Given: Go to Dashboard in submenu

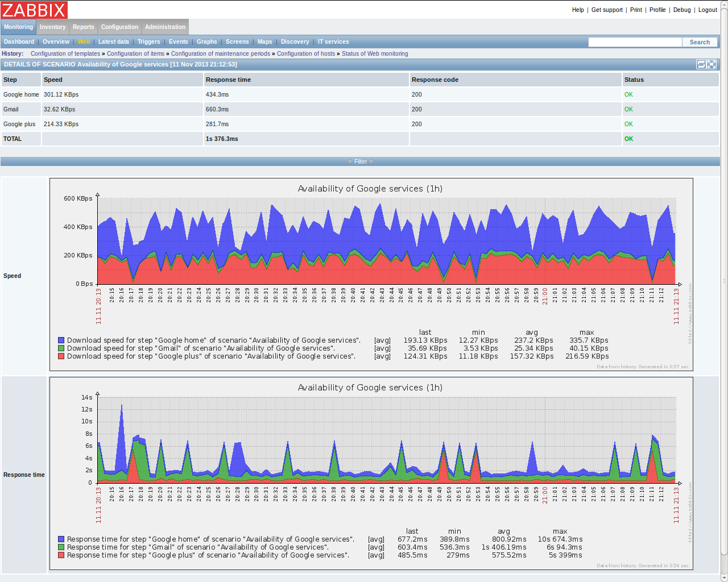Looking at the screenshot, I should pyautogui.click(x=19, y=42).
